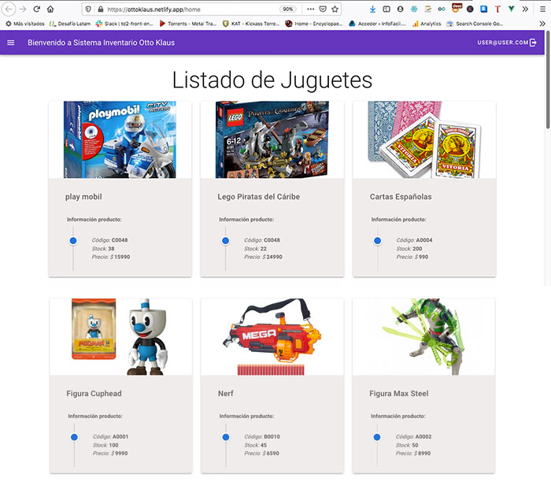This screenshot has height=493, width=551.
Task: Click the red T extension icon
Action: point(497,9)
